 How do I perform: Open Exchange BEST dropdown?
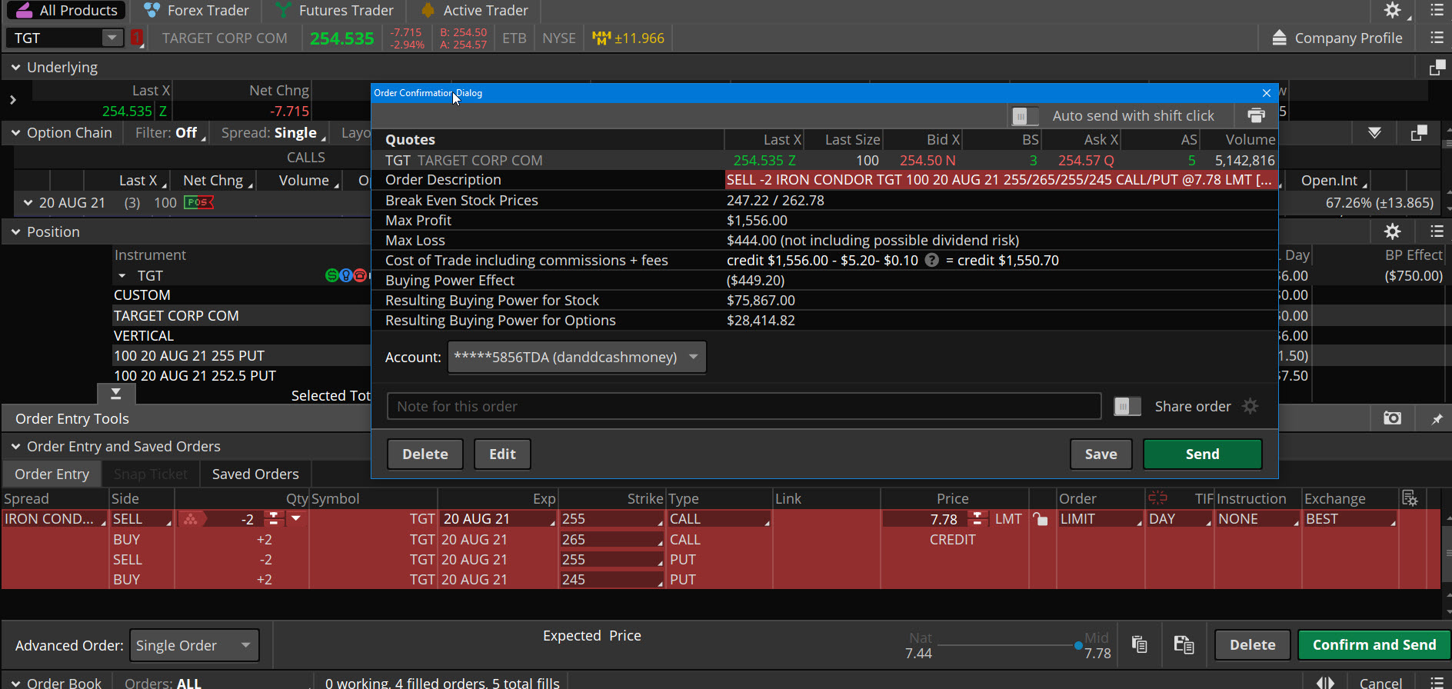click(1350, 519)
